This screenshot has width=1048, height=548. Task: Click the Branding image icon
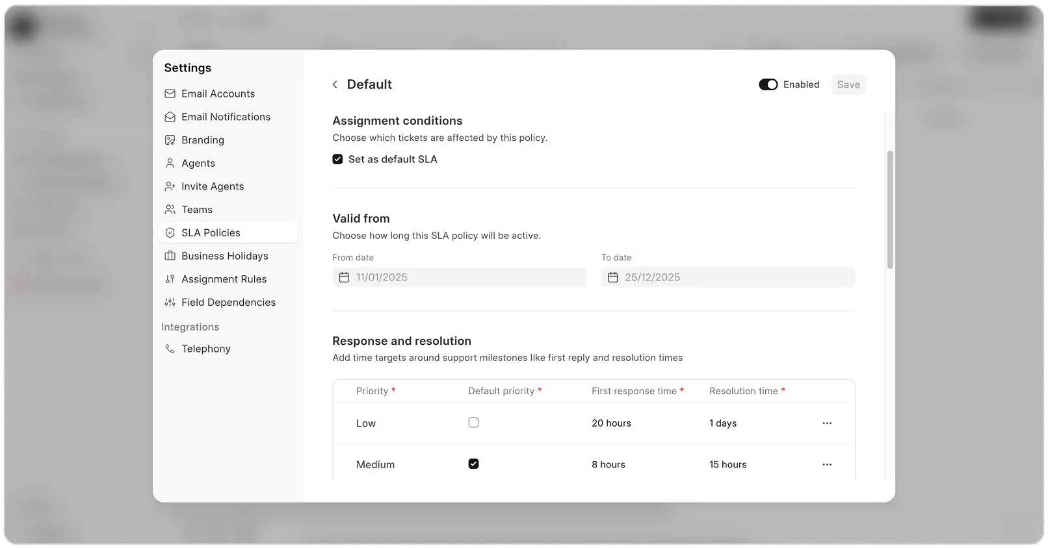coord(170,140)
